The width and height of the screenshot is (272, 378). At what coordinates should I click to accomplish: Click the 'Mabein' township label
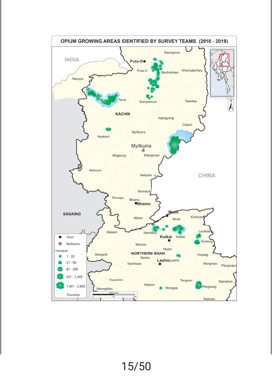[x=112, y=232]
